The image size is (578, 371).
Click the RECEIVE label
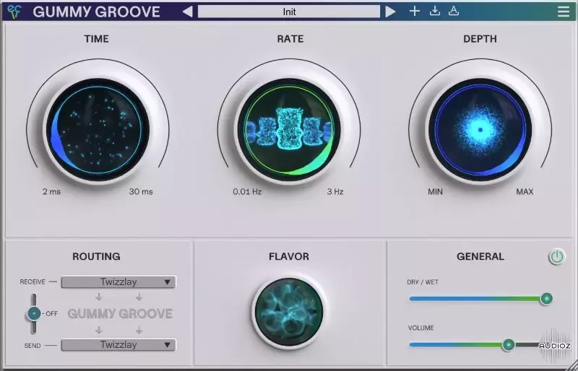tap(33, 281)
